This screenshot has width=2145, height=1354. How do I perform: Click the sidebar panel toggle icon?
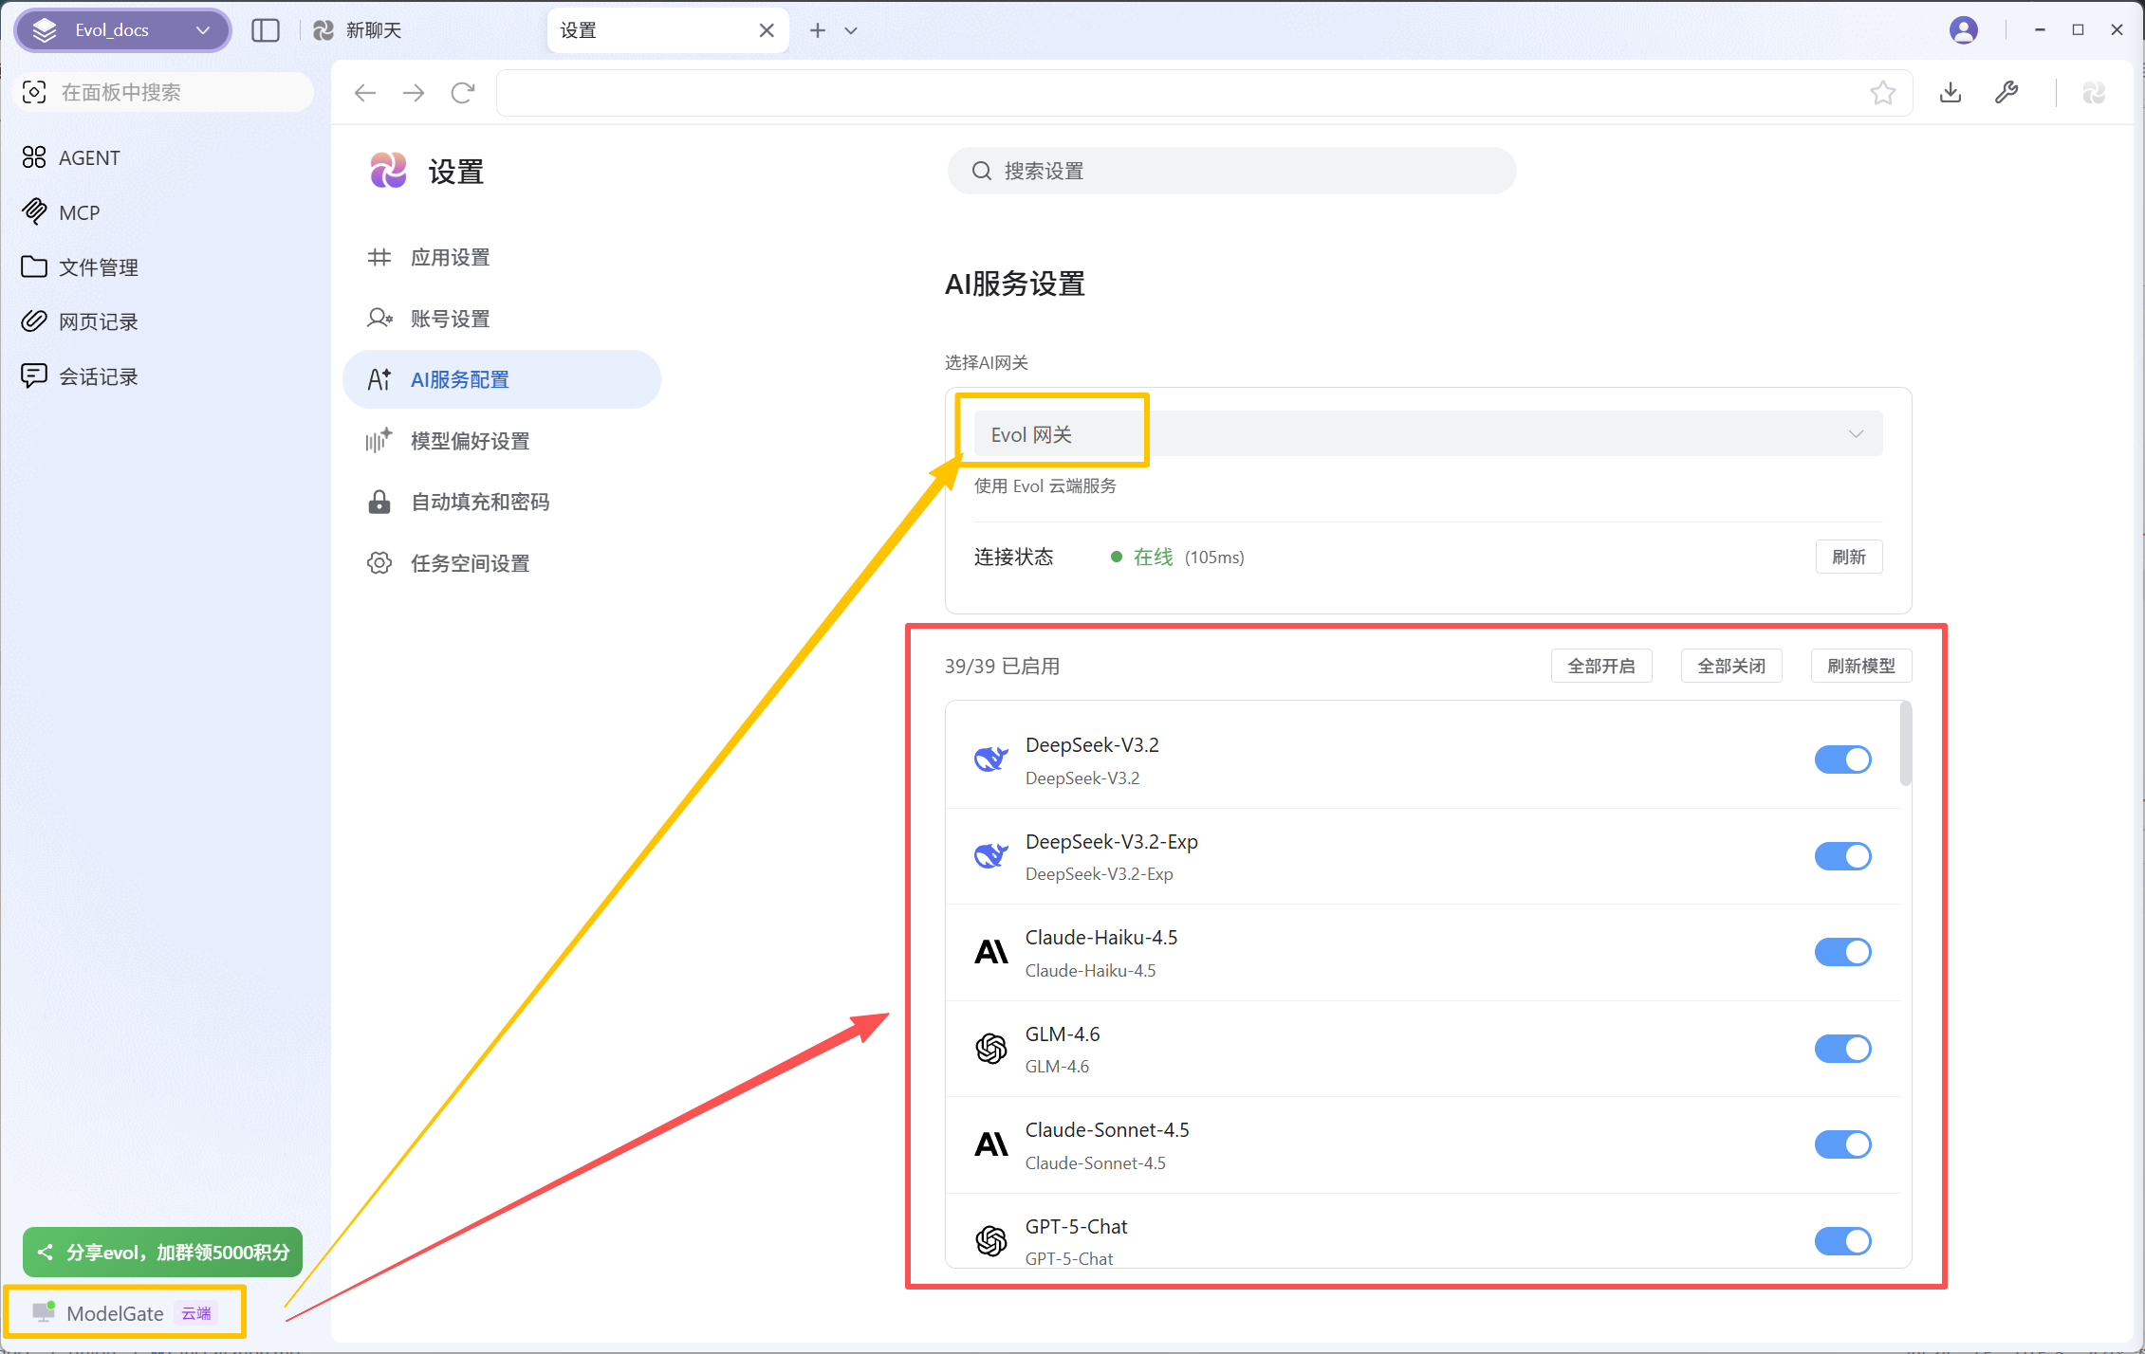point(266,30)
